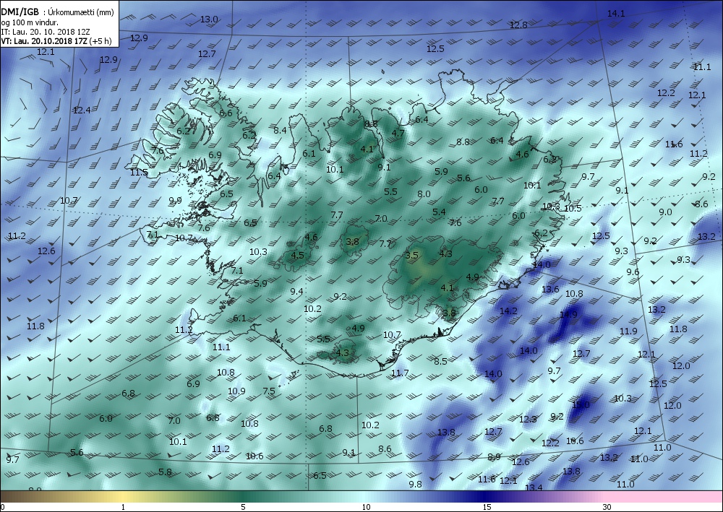Select the IT initialization time line 12Z

(45, 32)
